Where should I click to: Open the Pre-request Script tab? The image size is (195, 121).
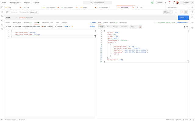(48, 23)
